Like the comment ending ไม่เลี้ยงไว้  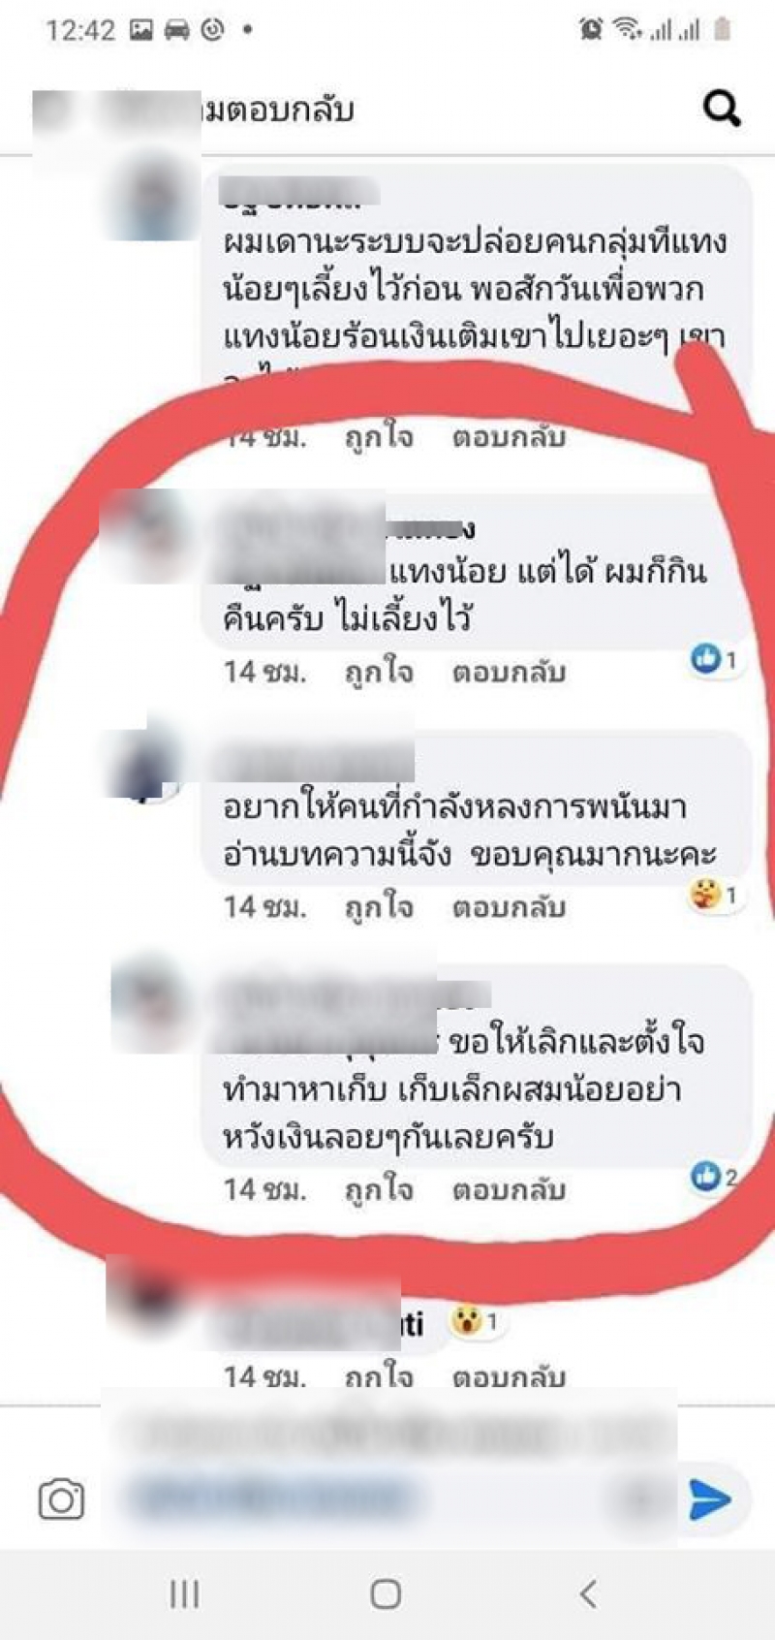click(379, 672)
